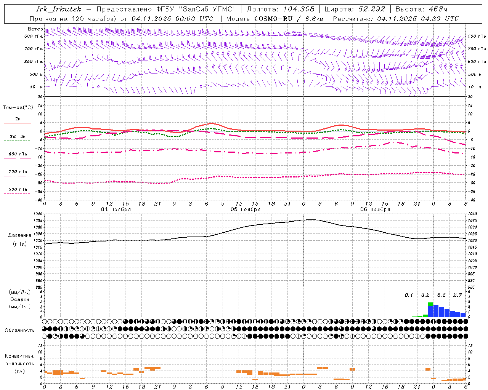This screenshot has height=390, width=488.
Task: Click the 2.7 precipitation total
Action: (457, 295)
